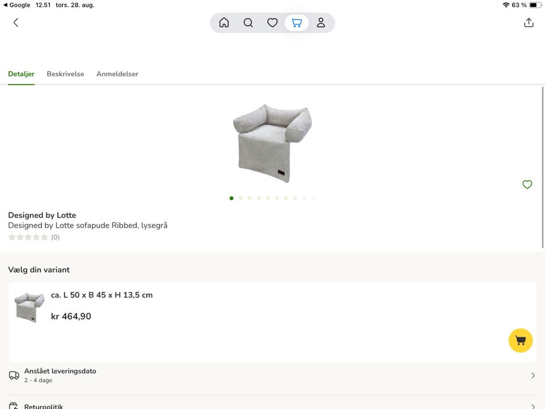Expand the Anslået leveringsdato chevron

[x=533, y=375]
